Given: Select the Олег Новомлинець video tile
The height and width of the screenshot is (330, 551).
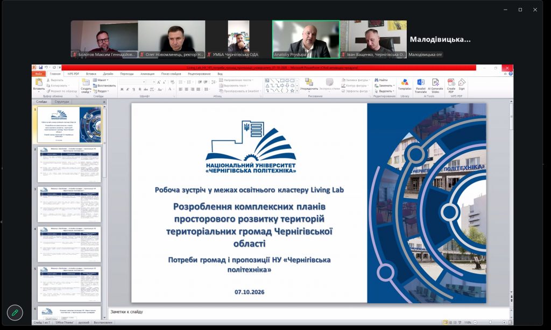Looking at the screenshot, I should [x=172, y=39].
